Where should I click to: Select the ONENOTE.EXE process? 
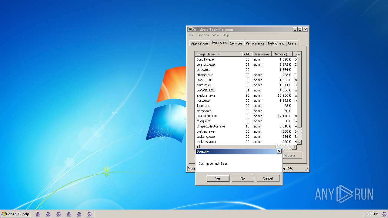coord(246,116)
